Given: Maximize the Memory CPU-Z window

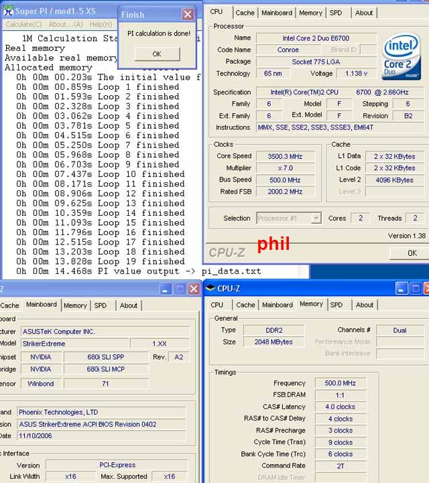Looking at the screenshot, I should [x=416, y=289].
